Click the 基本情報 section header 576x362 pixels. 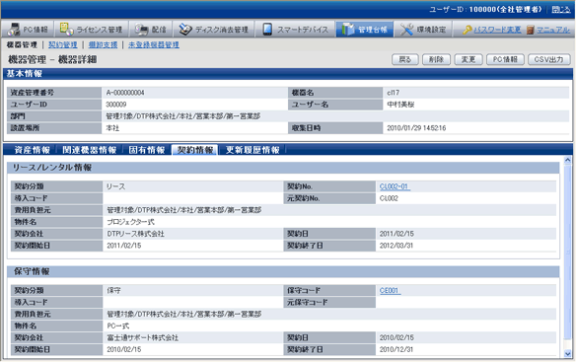(x=288, y=74)
